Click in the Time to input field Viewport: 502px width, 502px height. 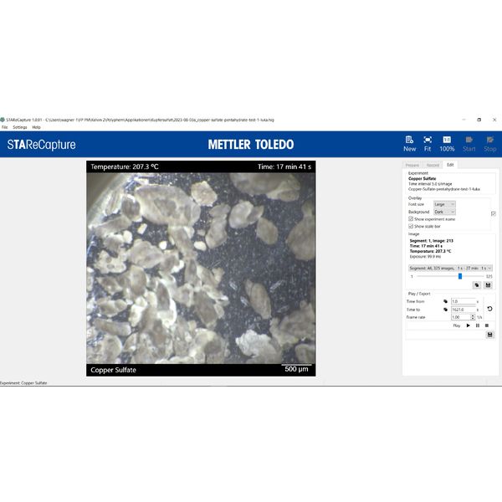pos(464,310)
